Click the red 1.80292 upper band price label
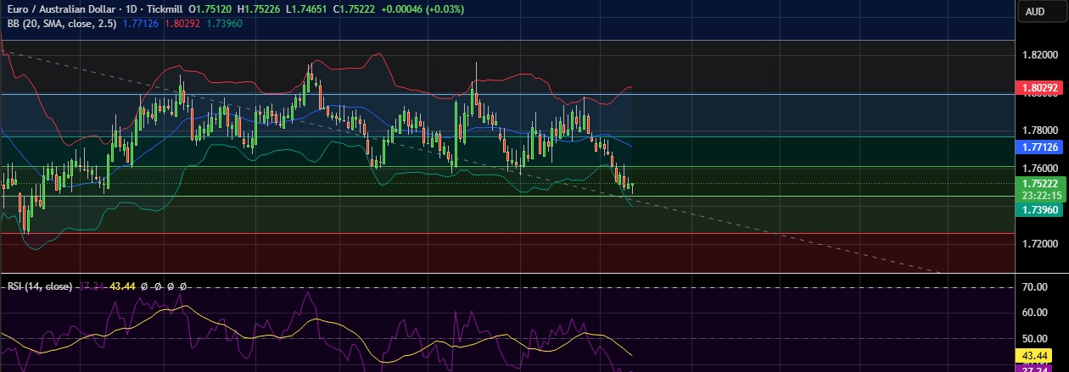This screenshot has height=372, width=1069. pos(1039,88)
